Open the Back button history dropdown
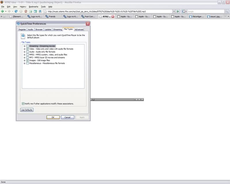Viewport: 230px width, 184px height. [x=6, y=11]
